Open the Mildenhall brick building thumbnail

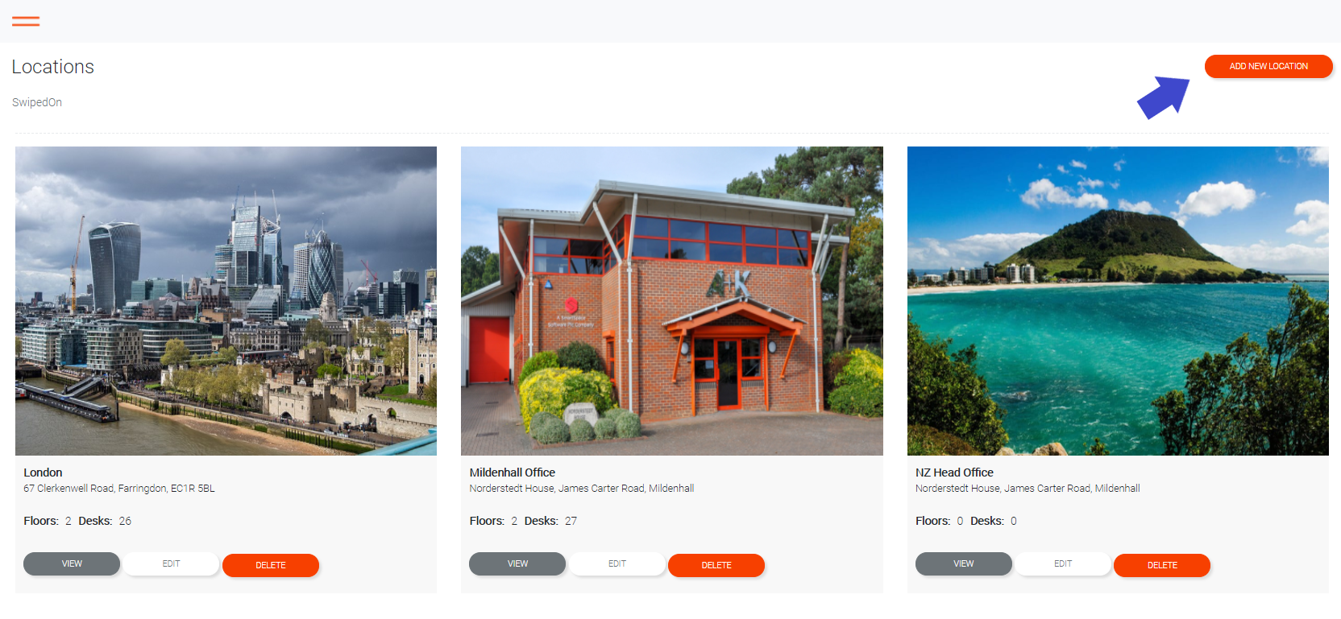[672, 301]
